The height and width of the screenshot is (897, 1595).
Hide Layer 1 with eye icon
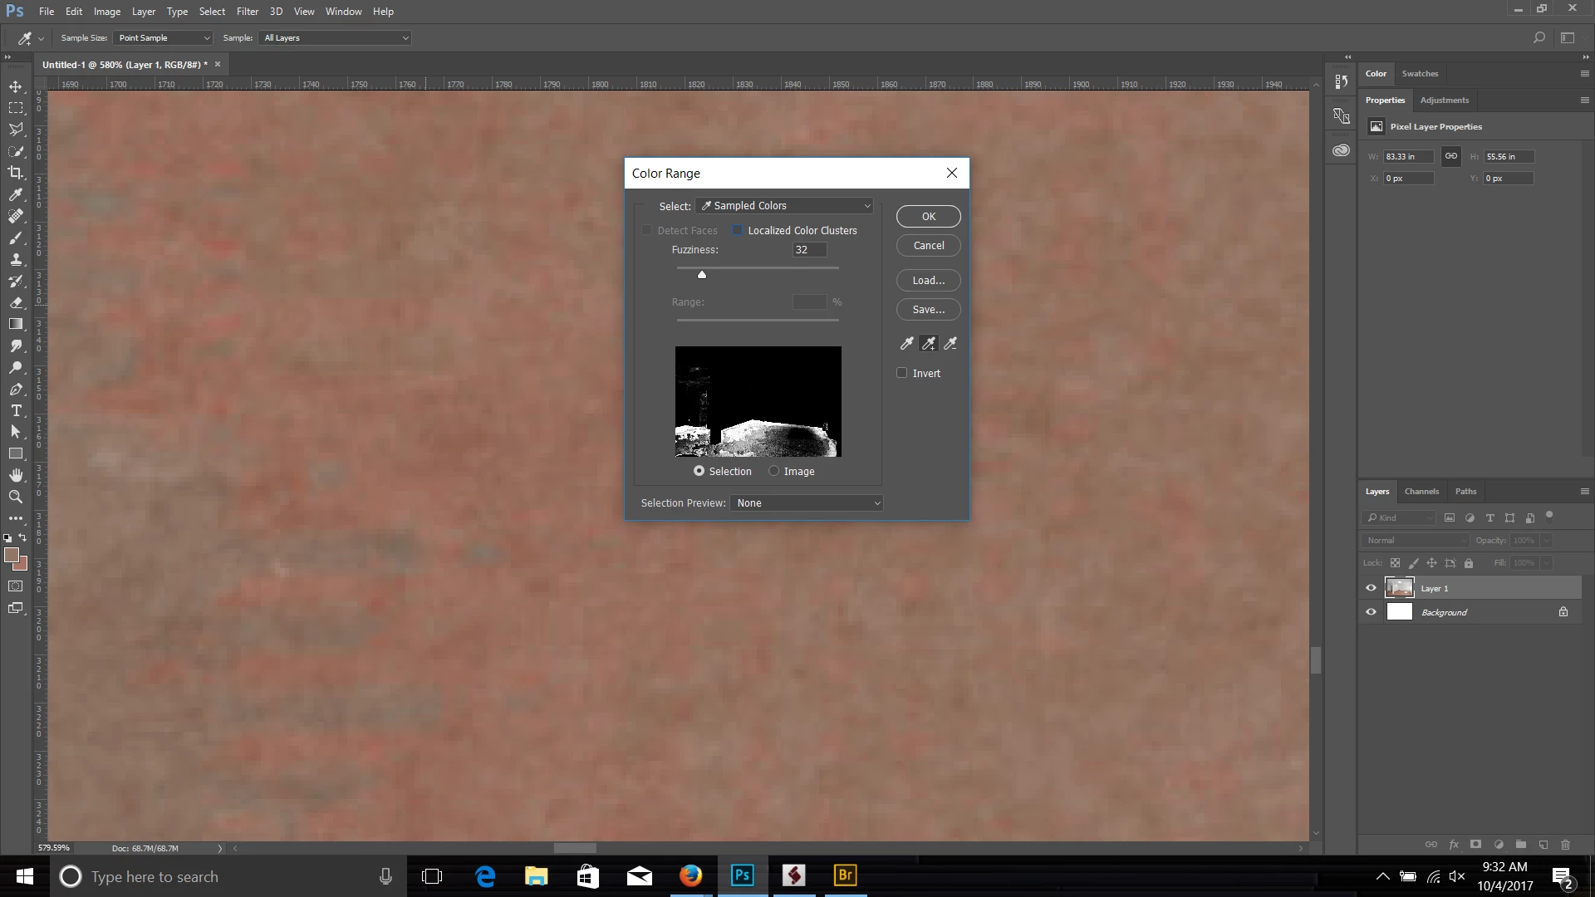coord(1372,588)
